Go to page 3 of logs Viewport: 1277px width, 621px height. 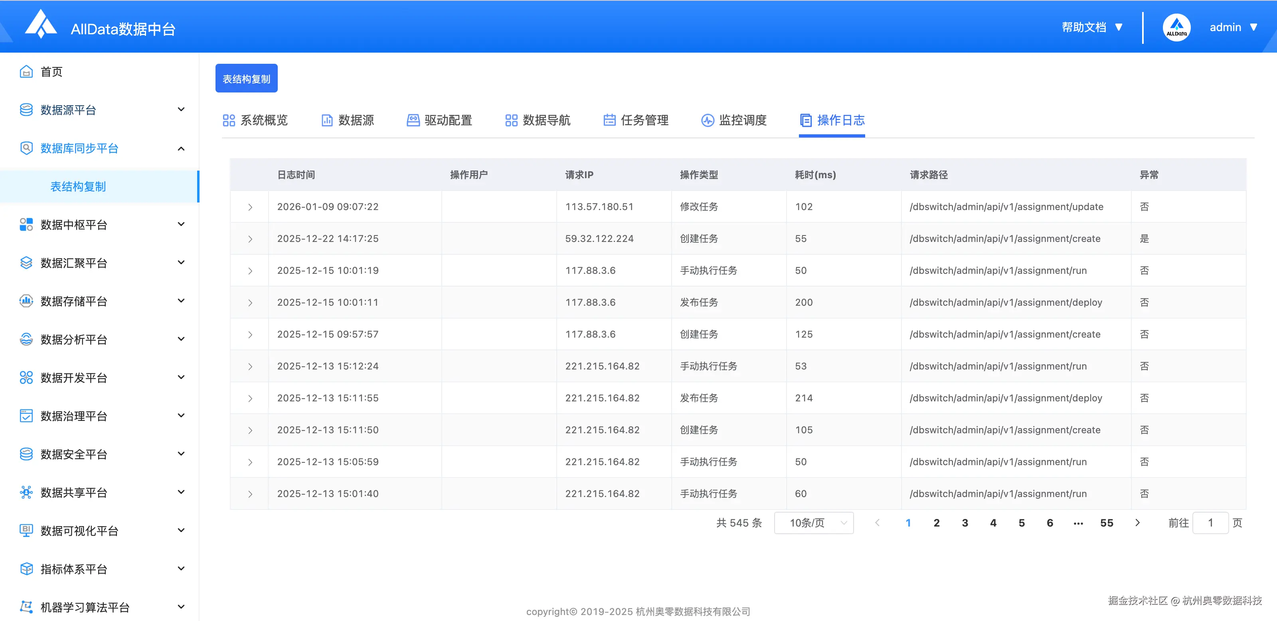(x=965, y=523)
